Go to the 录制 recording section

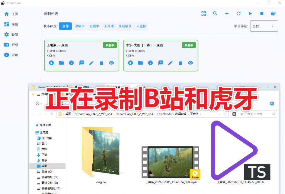(11, 24)
